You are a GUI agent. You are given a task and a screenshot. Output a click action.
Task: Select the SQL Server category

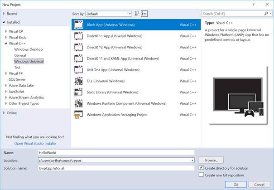click(17, 79)
